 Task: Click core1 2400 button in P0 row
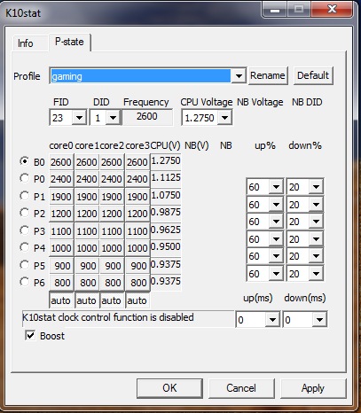(x=87, y=179)
